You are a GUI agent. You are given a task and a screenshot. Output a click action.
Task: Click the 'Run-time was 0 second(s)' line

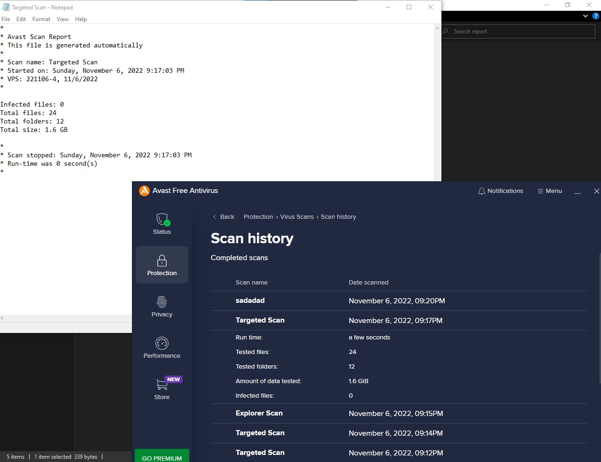point(49,163)
